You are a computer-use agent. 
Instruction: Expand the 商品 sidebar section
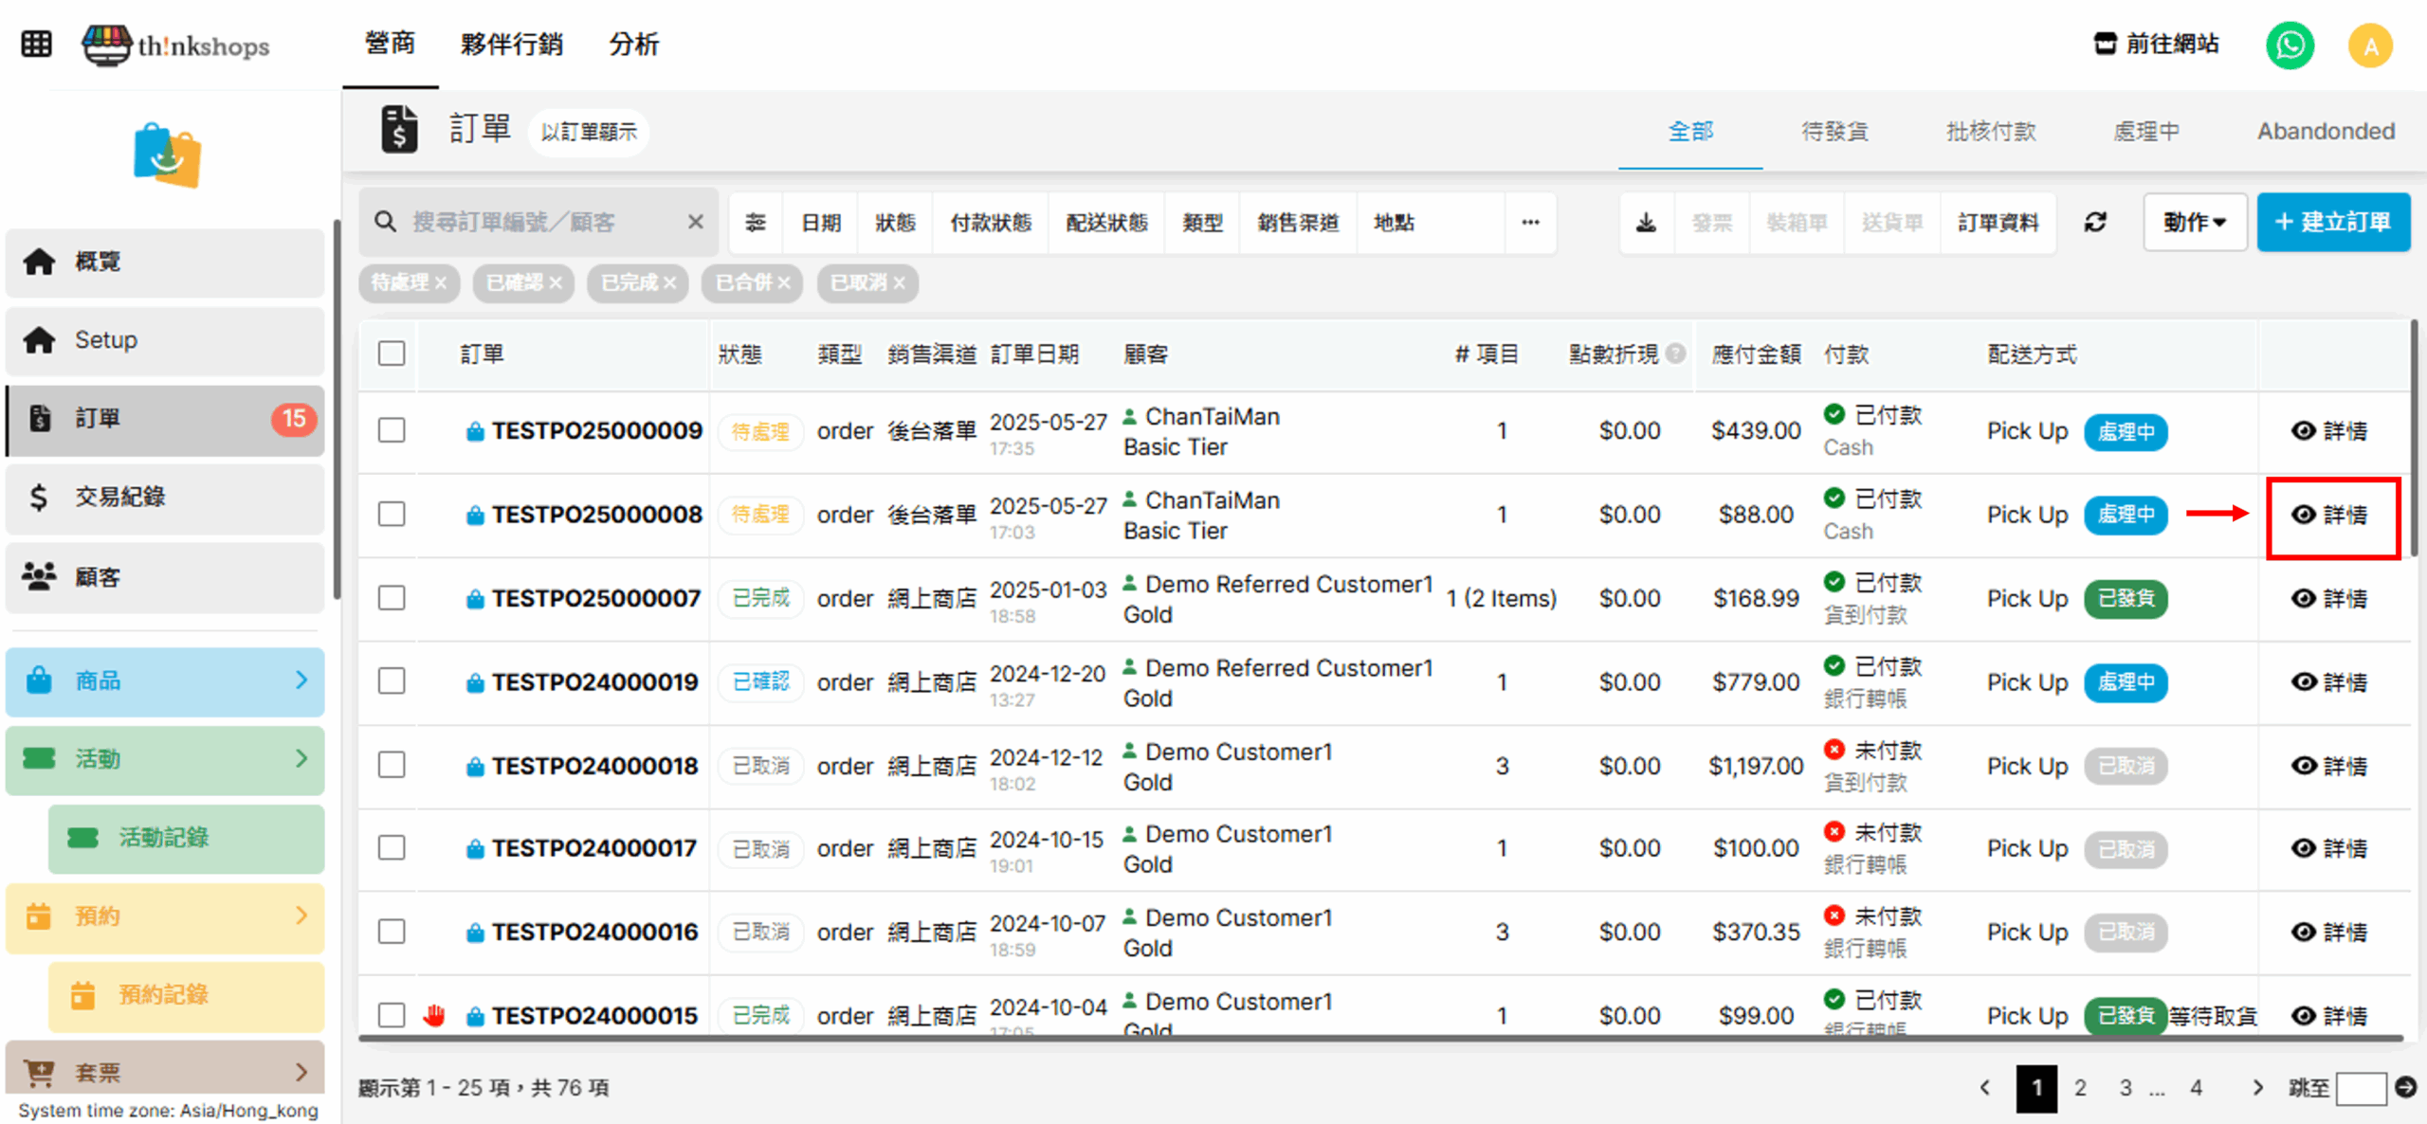click(165, 680)
